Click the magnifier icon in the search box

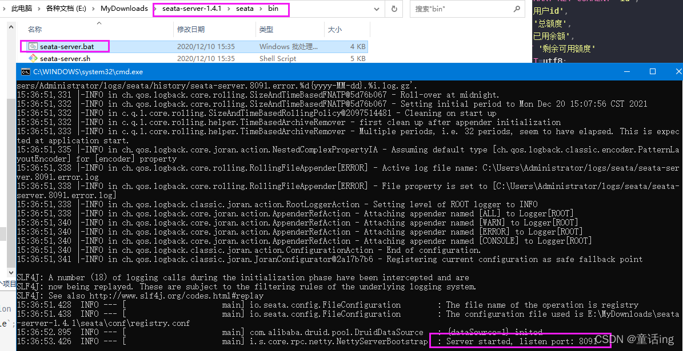(x=517, y=8)
